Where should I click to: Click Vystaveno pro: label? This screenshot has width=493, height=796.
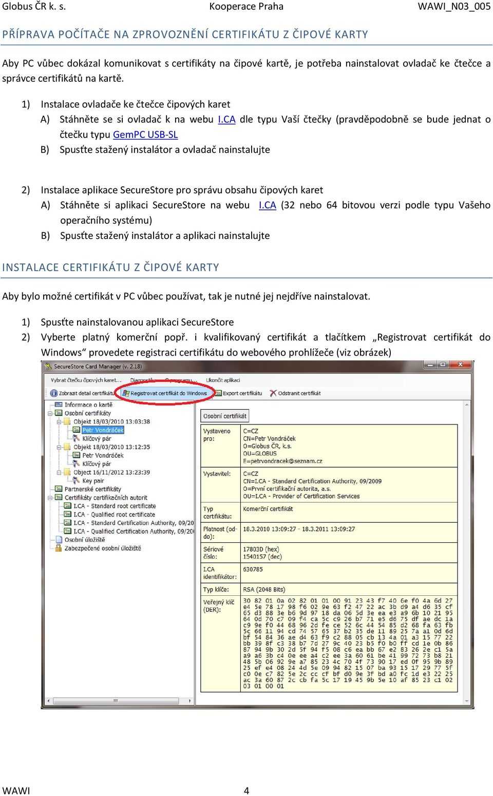[217, 435]
